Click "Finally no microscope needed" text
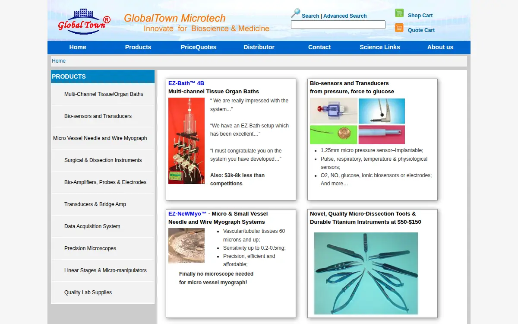 click(x=216, y=274)
